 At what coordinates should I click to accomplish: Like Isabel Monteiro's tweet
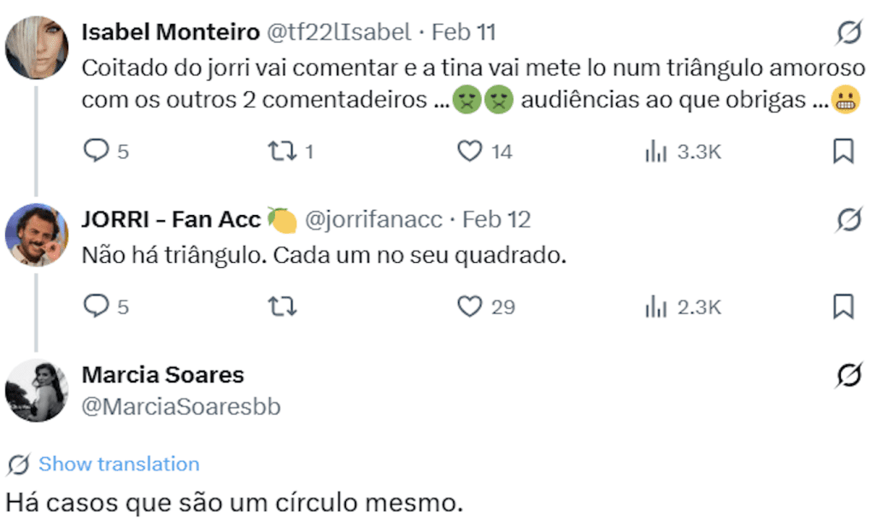470,152
